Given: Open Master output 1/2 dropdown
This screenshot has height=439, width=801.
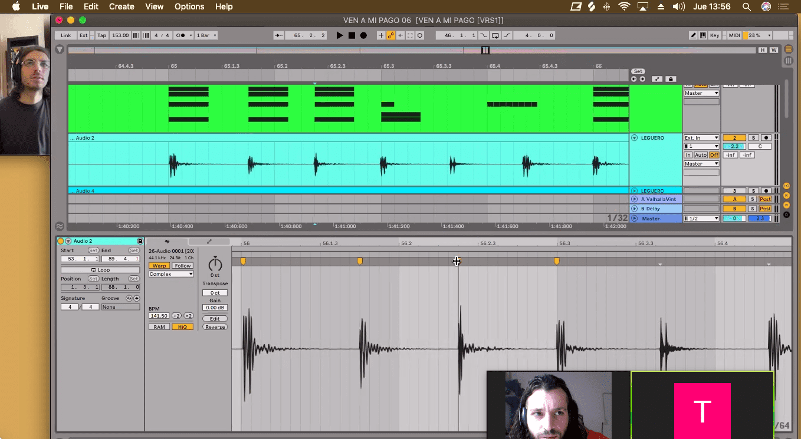Looking at the screenshot, I should [701, 219].
